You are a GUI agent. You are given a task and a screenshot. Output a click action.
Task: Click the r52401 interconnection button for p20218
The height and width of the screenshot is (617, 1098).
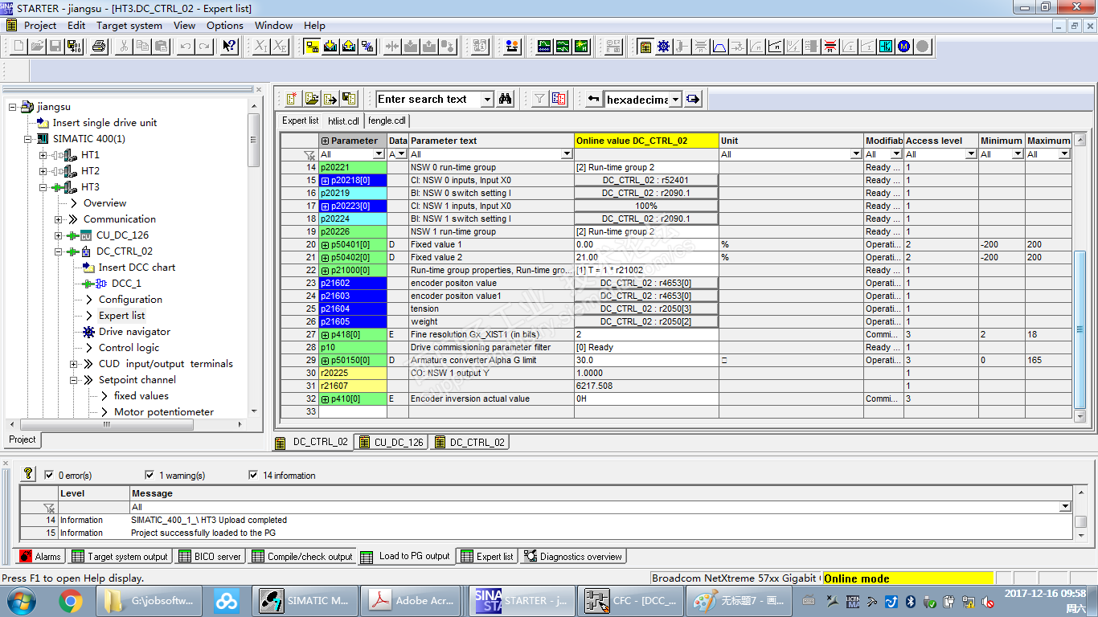tap(646, 180)
